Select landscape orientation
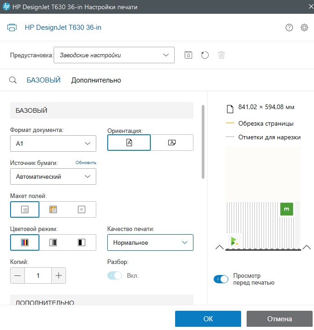This screenshot has width=314, height=330. coord(172,143)
